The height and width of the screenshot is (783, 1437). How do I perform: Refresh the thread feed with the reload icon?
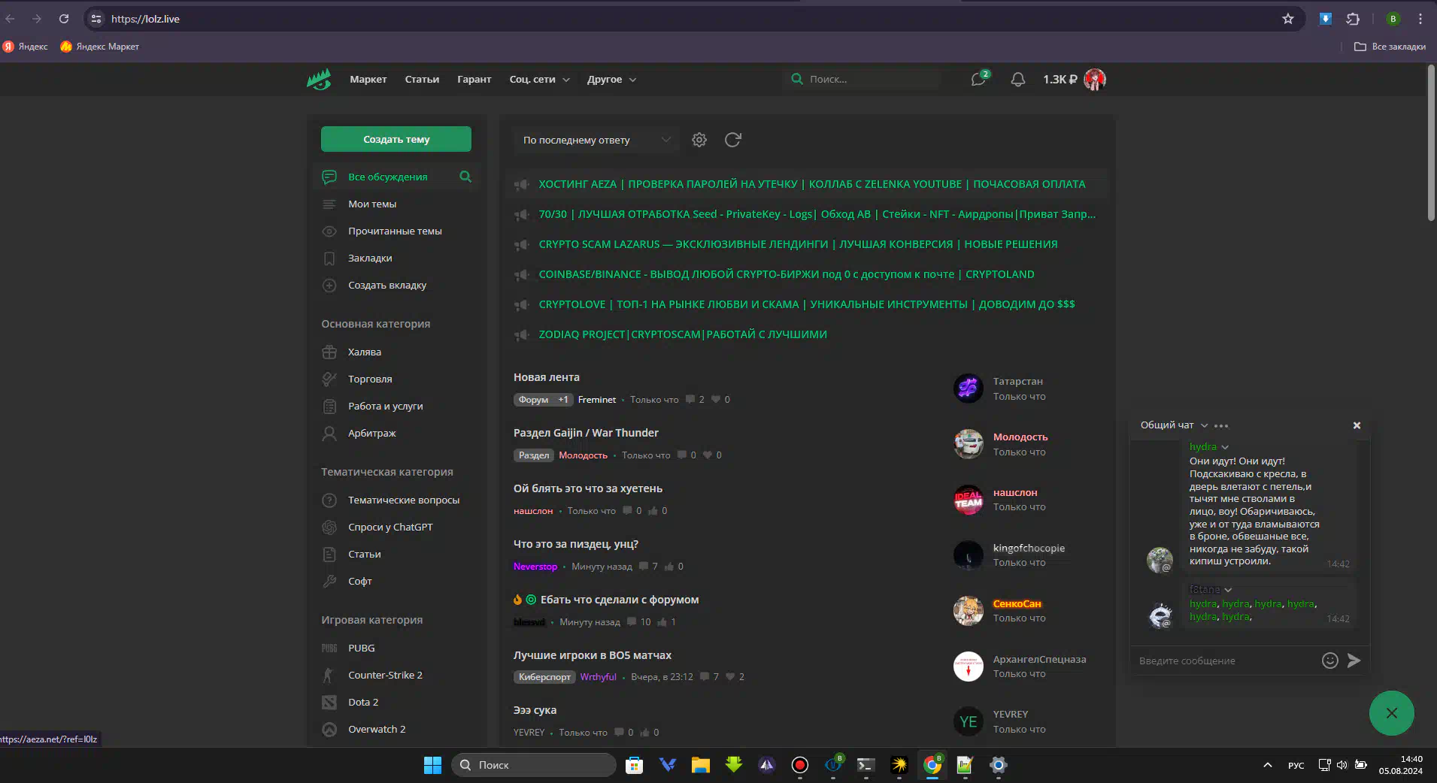coord(732,140)
